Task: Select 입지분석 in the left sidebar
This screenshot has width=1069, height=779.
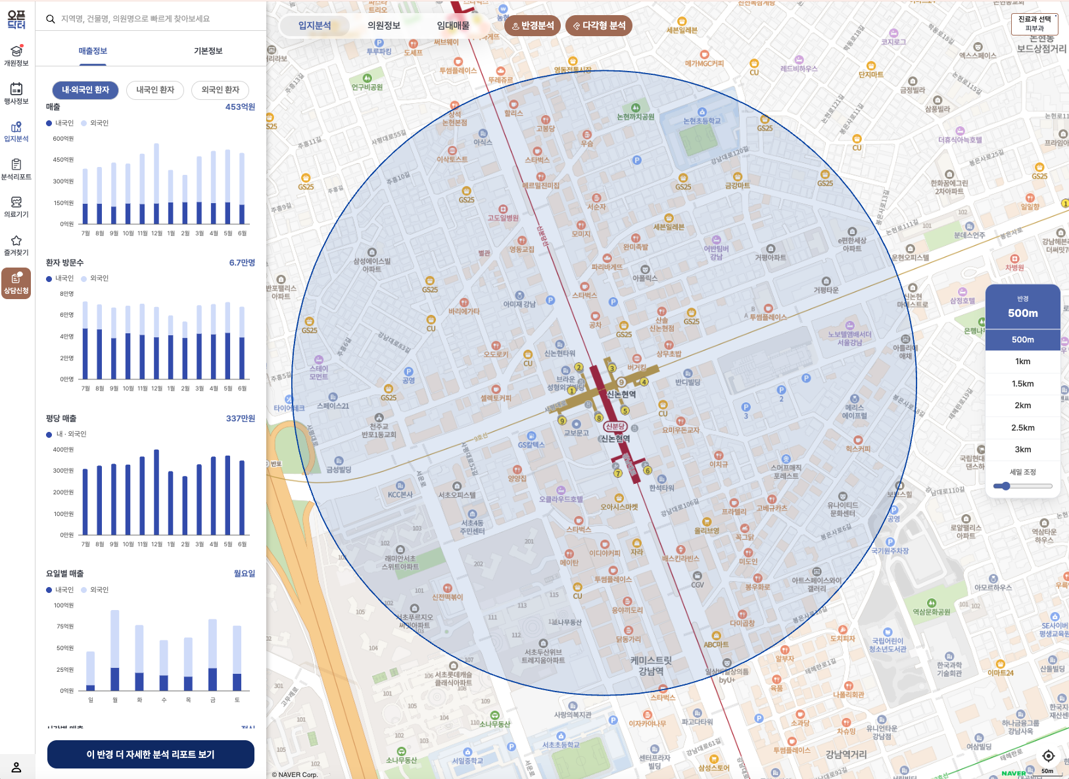Action: click(x=16, y=131)
